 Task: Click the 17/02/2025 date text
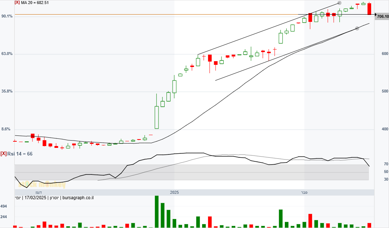pos(35,198)
